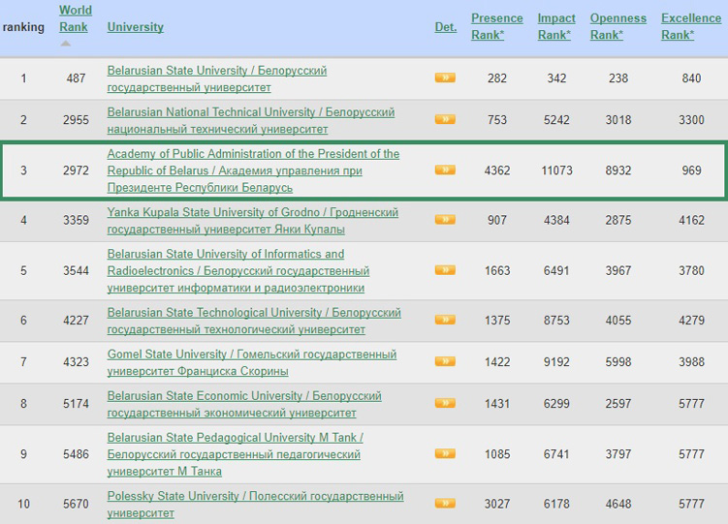The width and height of the screenshot is (728, 524).
Task: Open Yanka Kupala State University of Grodno link
Action: tap(253, 221)
